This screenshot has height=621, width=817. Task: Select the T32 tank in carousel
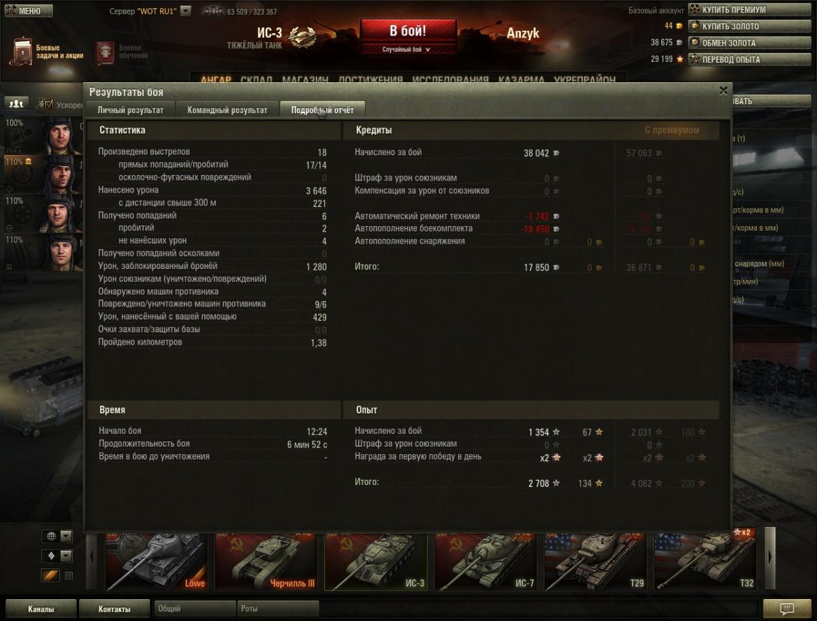[705, 560]
